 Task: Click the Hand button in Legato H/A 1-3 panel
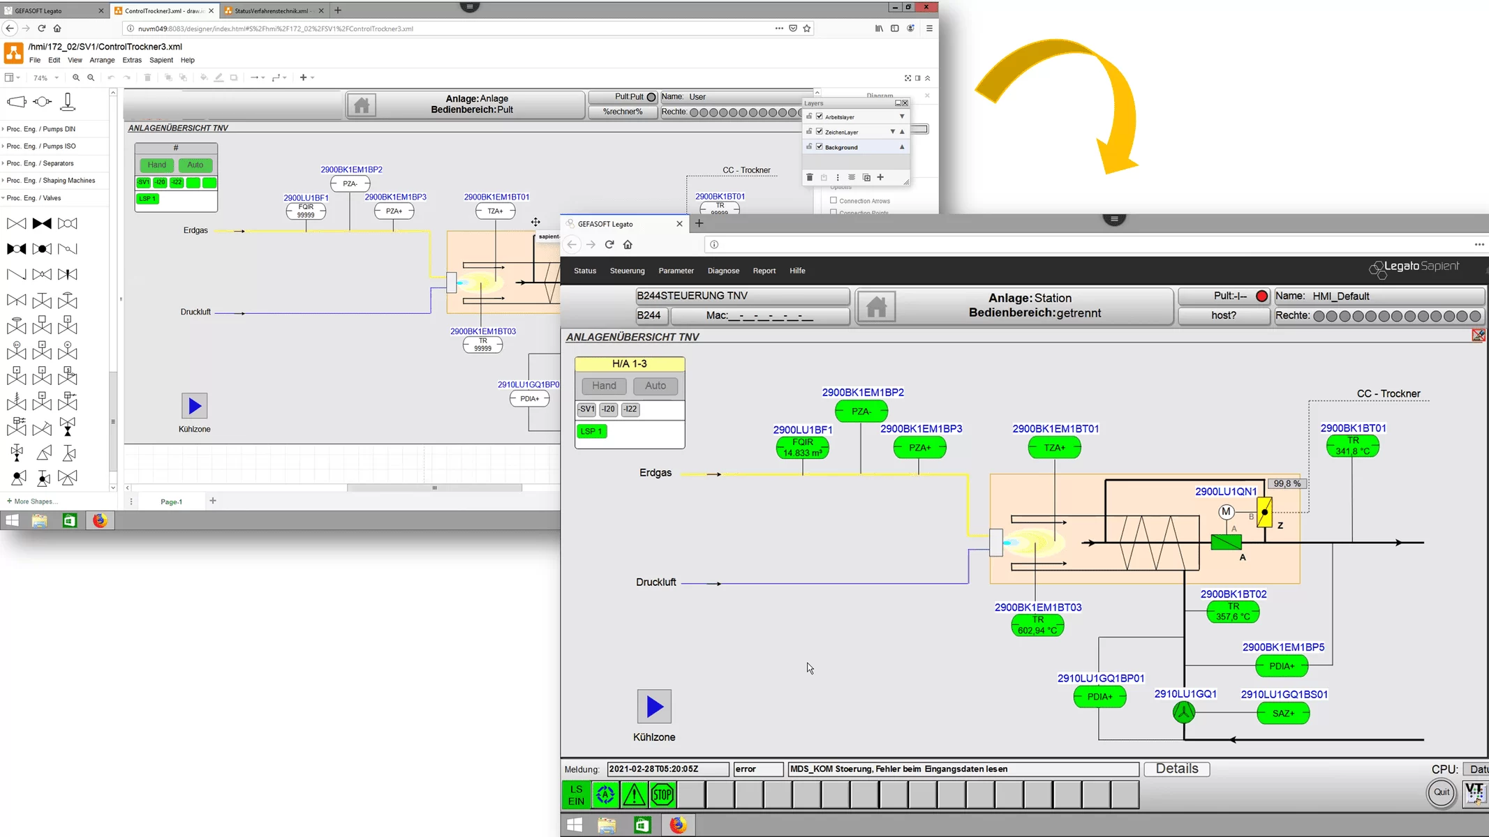pos(604,386)
